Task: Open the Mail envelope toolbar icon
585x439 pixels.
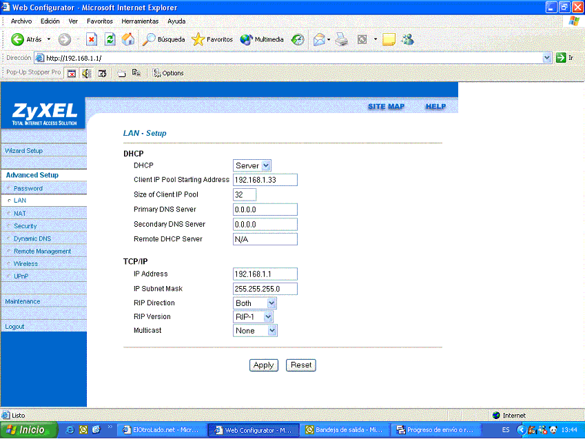Action: coord(319,39)
